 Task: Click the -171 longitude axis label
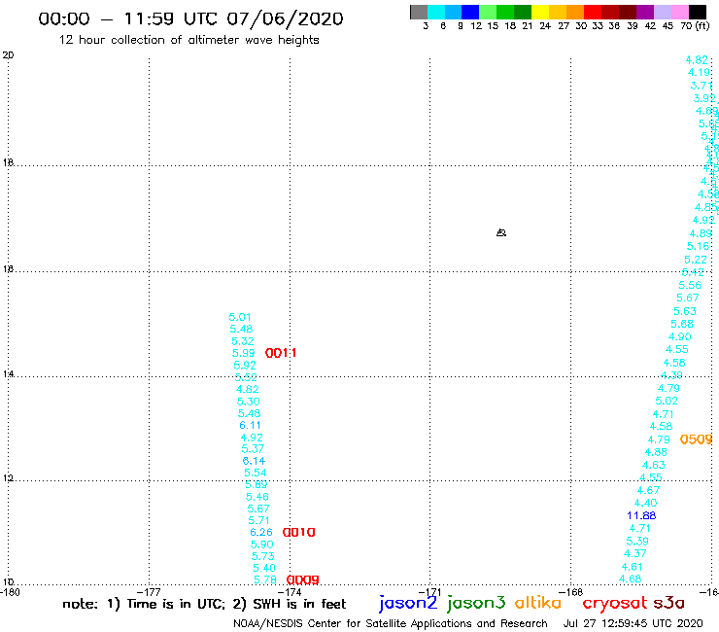[x=430, y=592]
